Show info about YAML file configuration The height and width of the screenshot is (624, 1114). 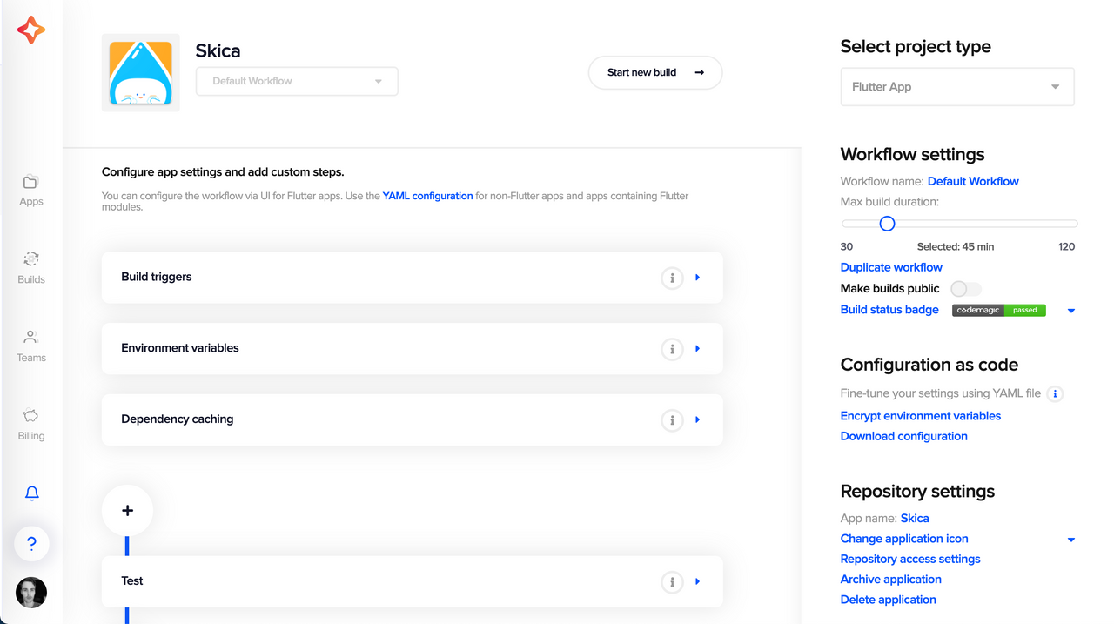[x=1055, y=394]
